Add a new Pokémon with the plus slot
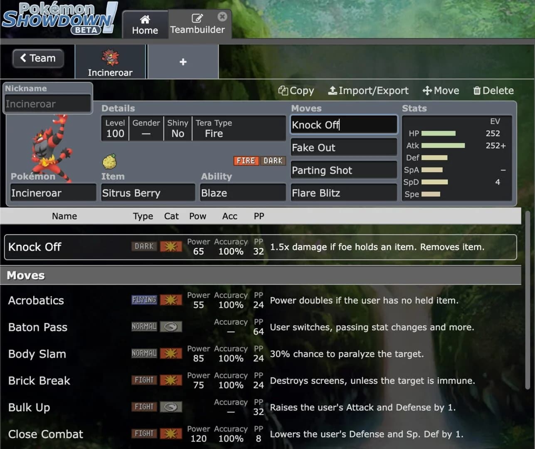 [183, 62]
